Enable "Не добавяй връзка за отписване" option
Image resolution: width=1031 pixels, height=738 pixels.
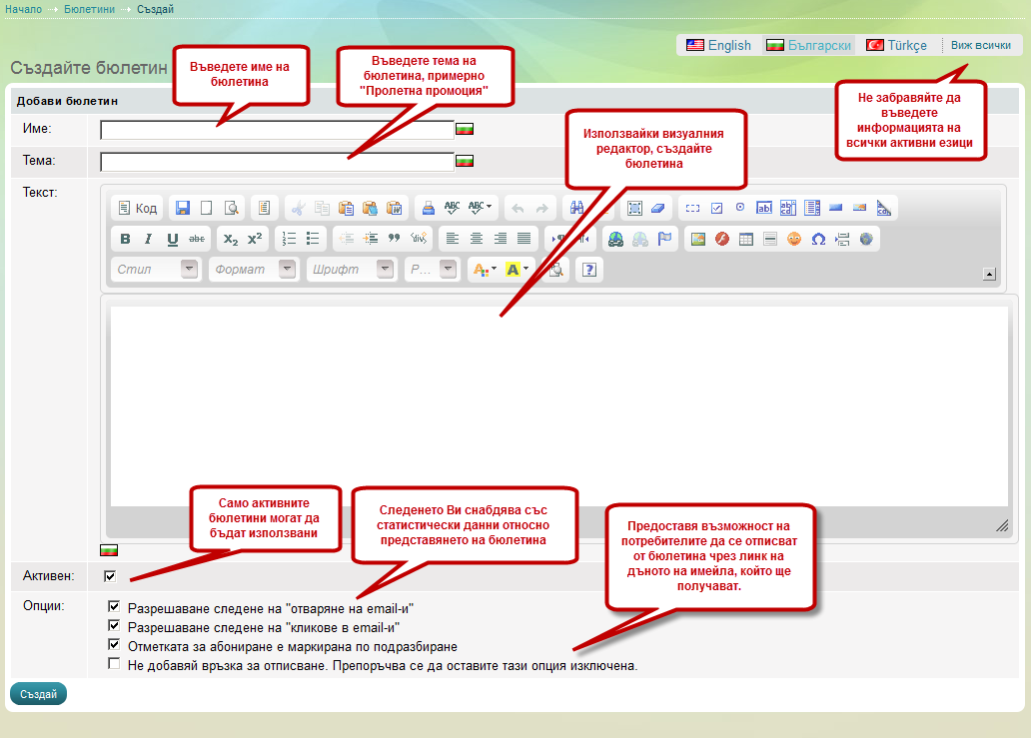coord(114,664)
